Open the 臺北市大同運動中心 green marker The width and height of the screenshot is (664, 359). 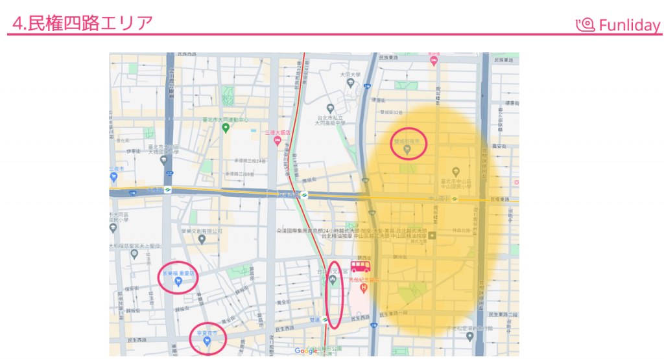226,128
